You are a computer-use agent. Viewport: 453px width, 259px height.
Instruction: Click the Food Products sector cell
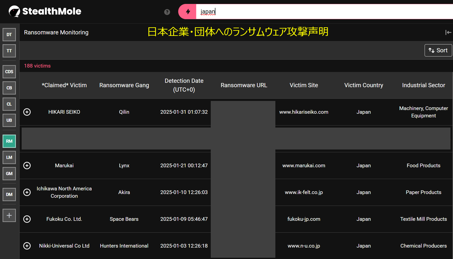click(x=423, y=165)
